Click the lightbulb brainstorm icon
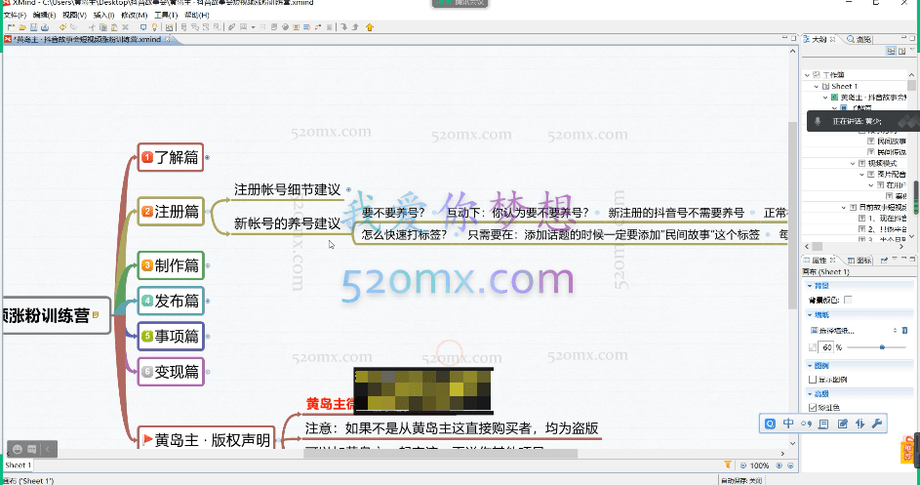Image resolution: width=920 pixels, height=485 pixels. coord(154,27)
